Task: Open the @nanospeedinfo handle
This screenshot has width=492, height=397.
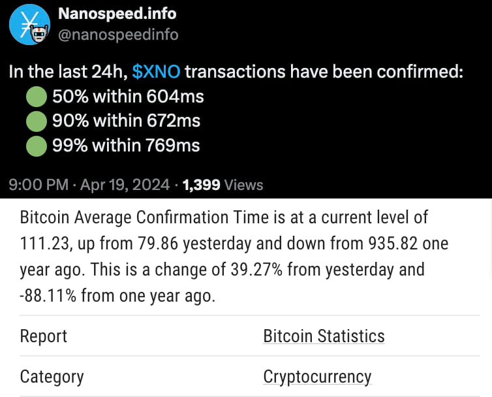Action: [x=118, y=35]
